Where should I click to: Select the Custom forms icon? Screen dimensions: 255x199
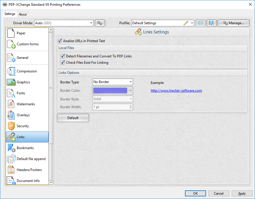pos(11,44)
